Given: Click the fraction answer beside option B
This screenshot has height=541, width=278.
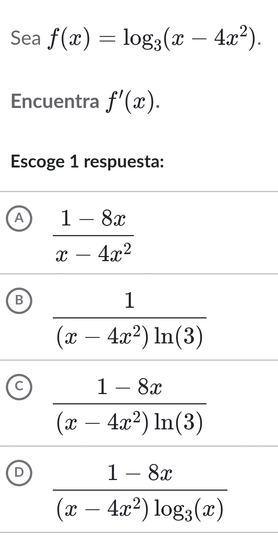Looking at the screenshot, I should (130, 318).
